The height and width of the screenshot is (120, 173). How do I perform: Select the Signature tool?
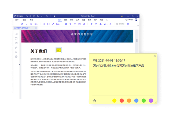(111, 24)
